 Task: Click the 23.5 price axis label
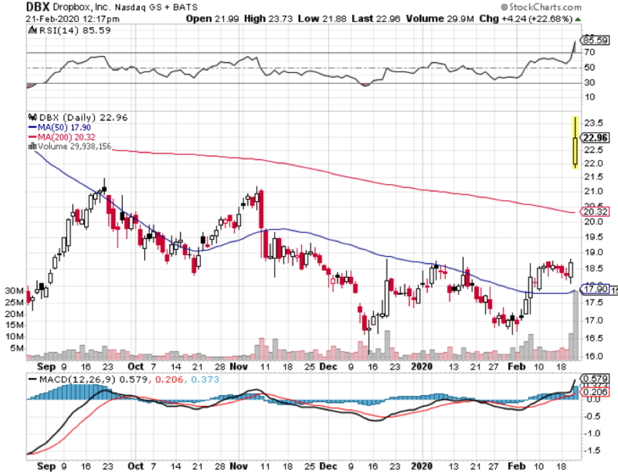point(594,123)
